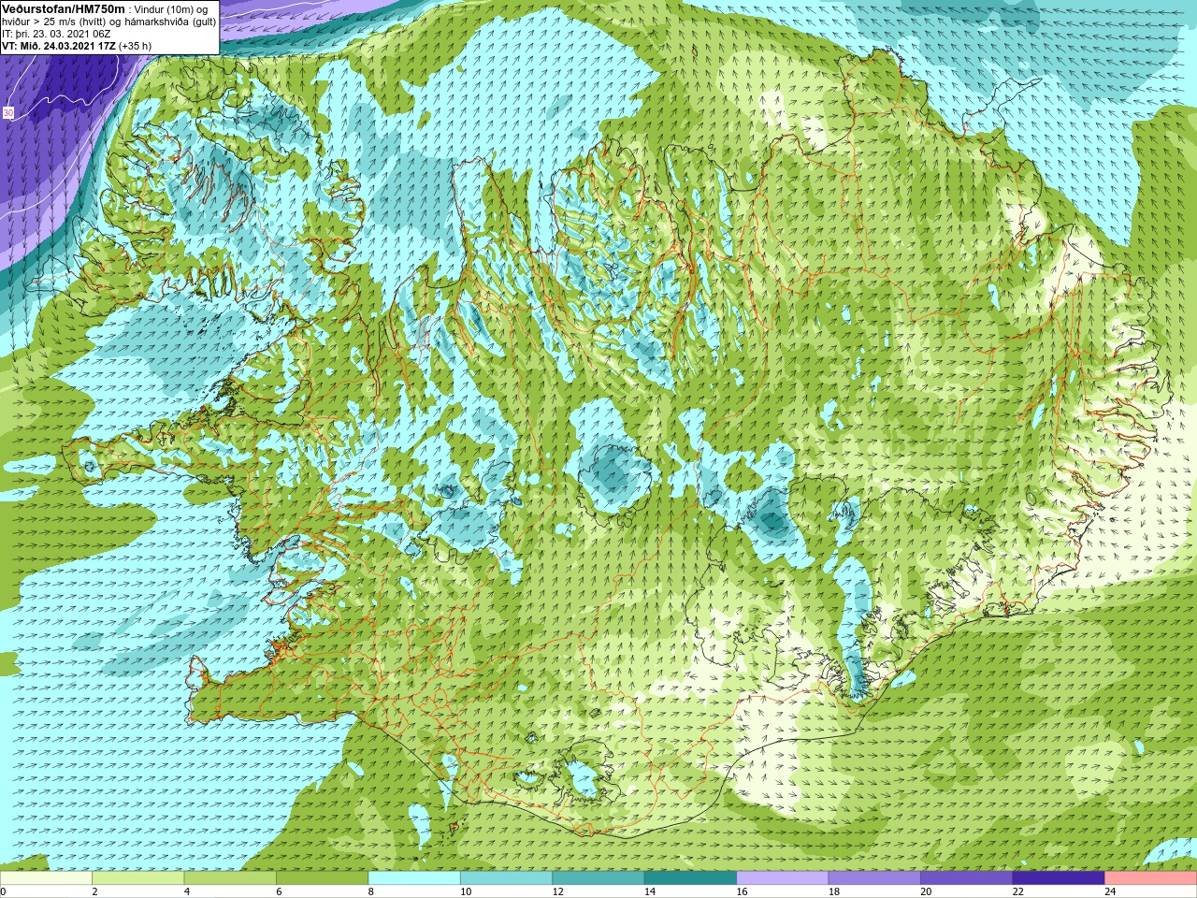This screenshot has width=1197, height=898.
Task: Click the light green 2–4 m/s legend swatch
Action: coord(138,878)
